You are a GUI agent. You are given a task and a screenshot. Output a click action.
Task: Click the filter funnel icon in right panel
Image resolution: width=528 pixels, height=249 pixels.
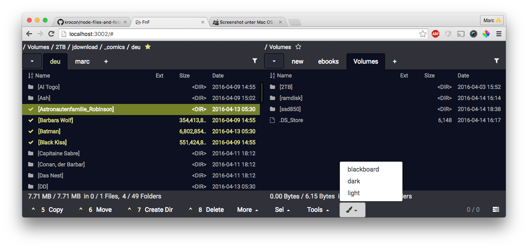point(496,61)
